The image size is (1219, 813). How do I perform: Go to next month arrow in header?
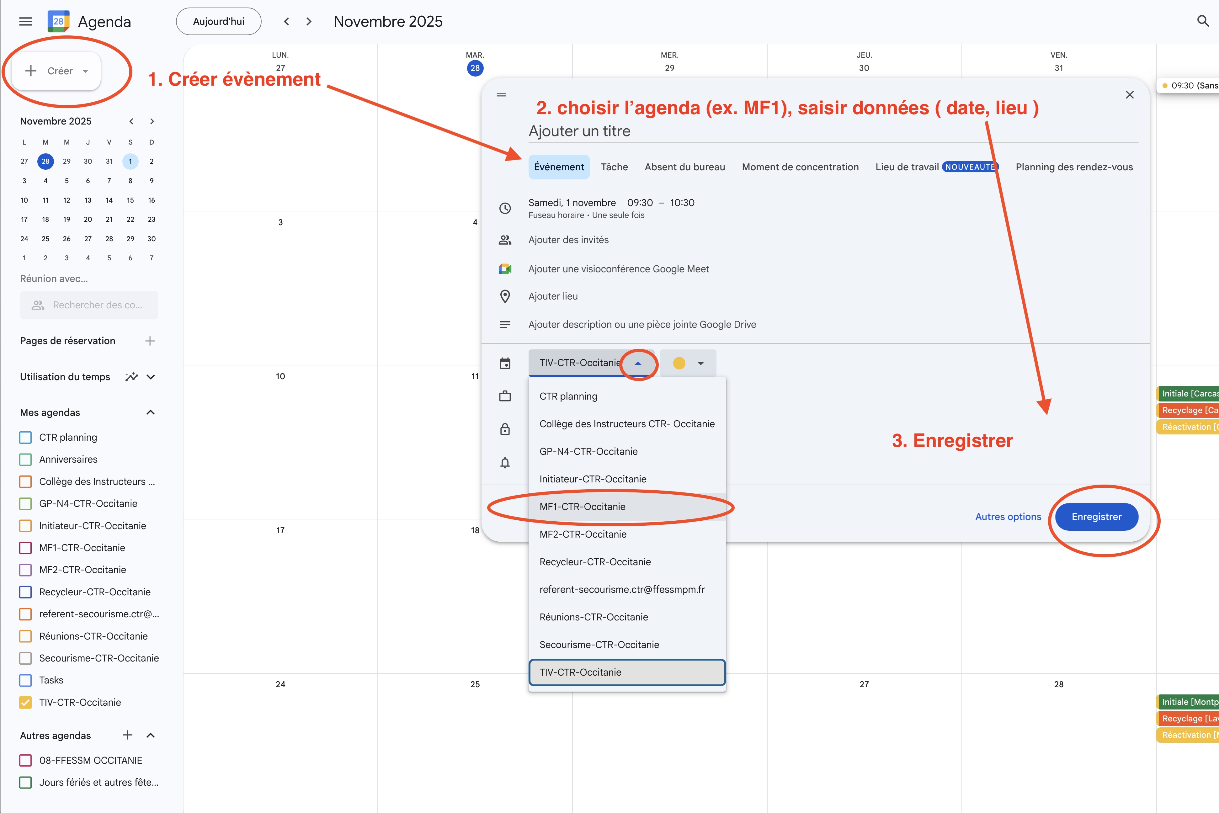point(309,21)
